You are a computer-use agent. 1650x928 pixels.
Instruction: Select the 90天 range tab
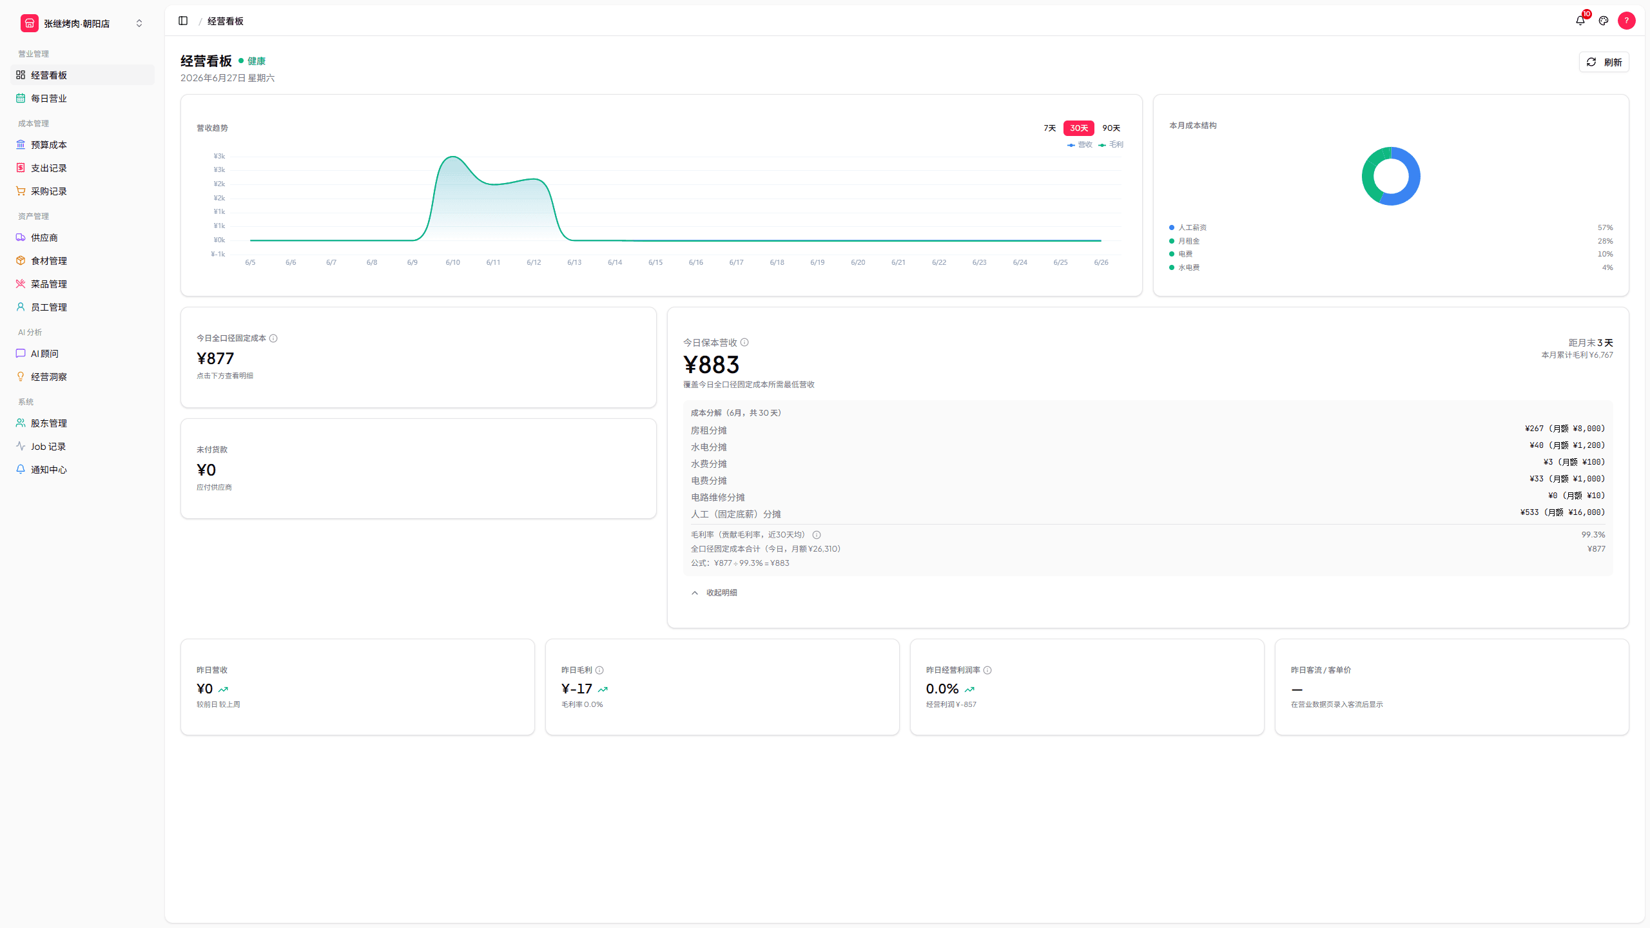(x=1111, y=128)
